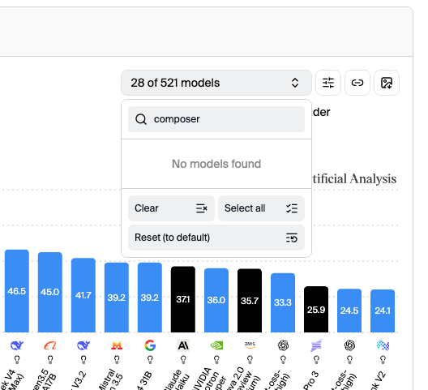
Task: Click the lightbulb icon under the 45.0 bar
Action: pyautogui.click(x=50, y=359)
